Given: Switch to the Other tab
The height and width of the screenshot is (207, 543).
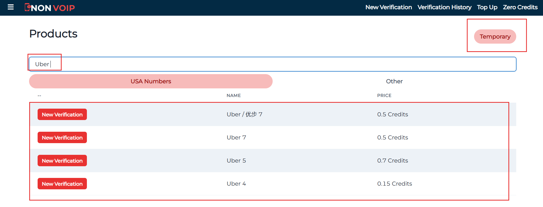Looking at the screenshot, I should 394,81.
